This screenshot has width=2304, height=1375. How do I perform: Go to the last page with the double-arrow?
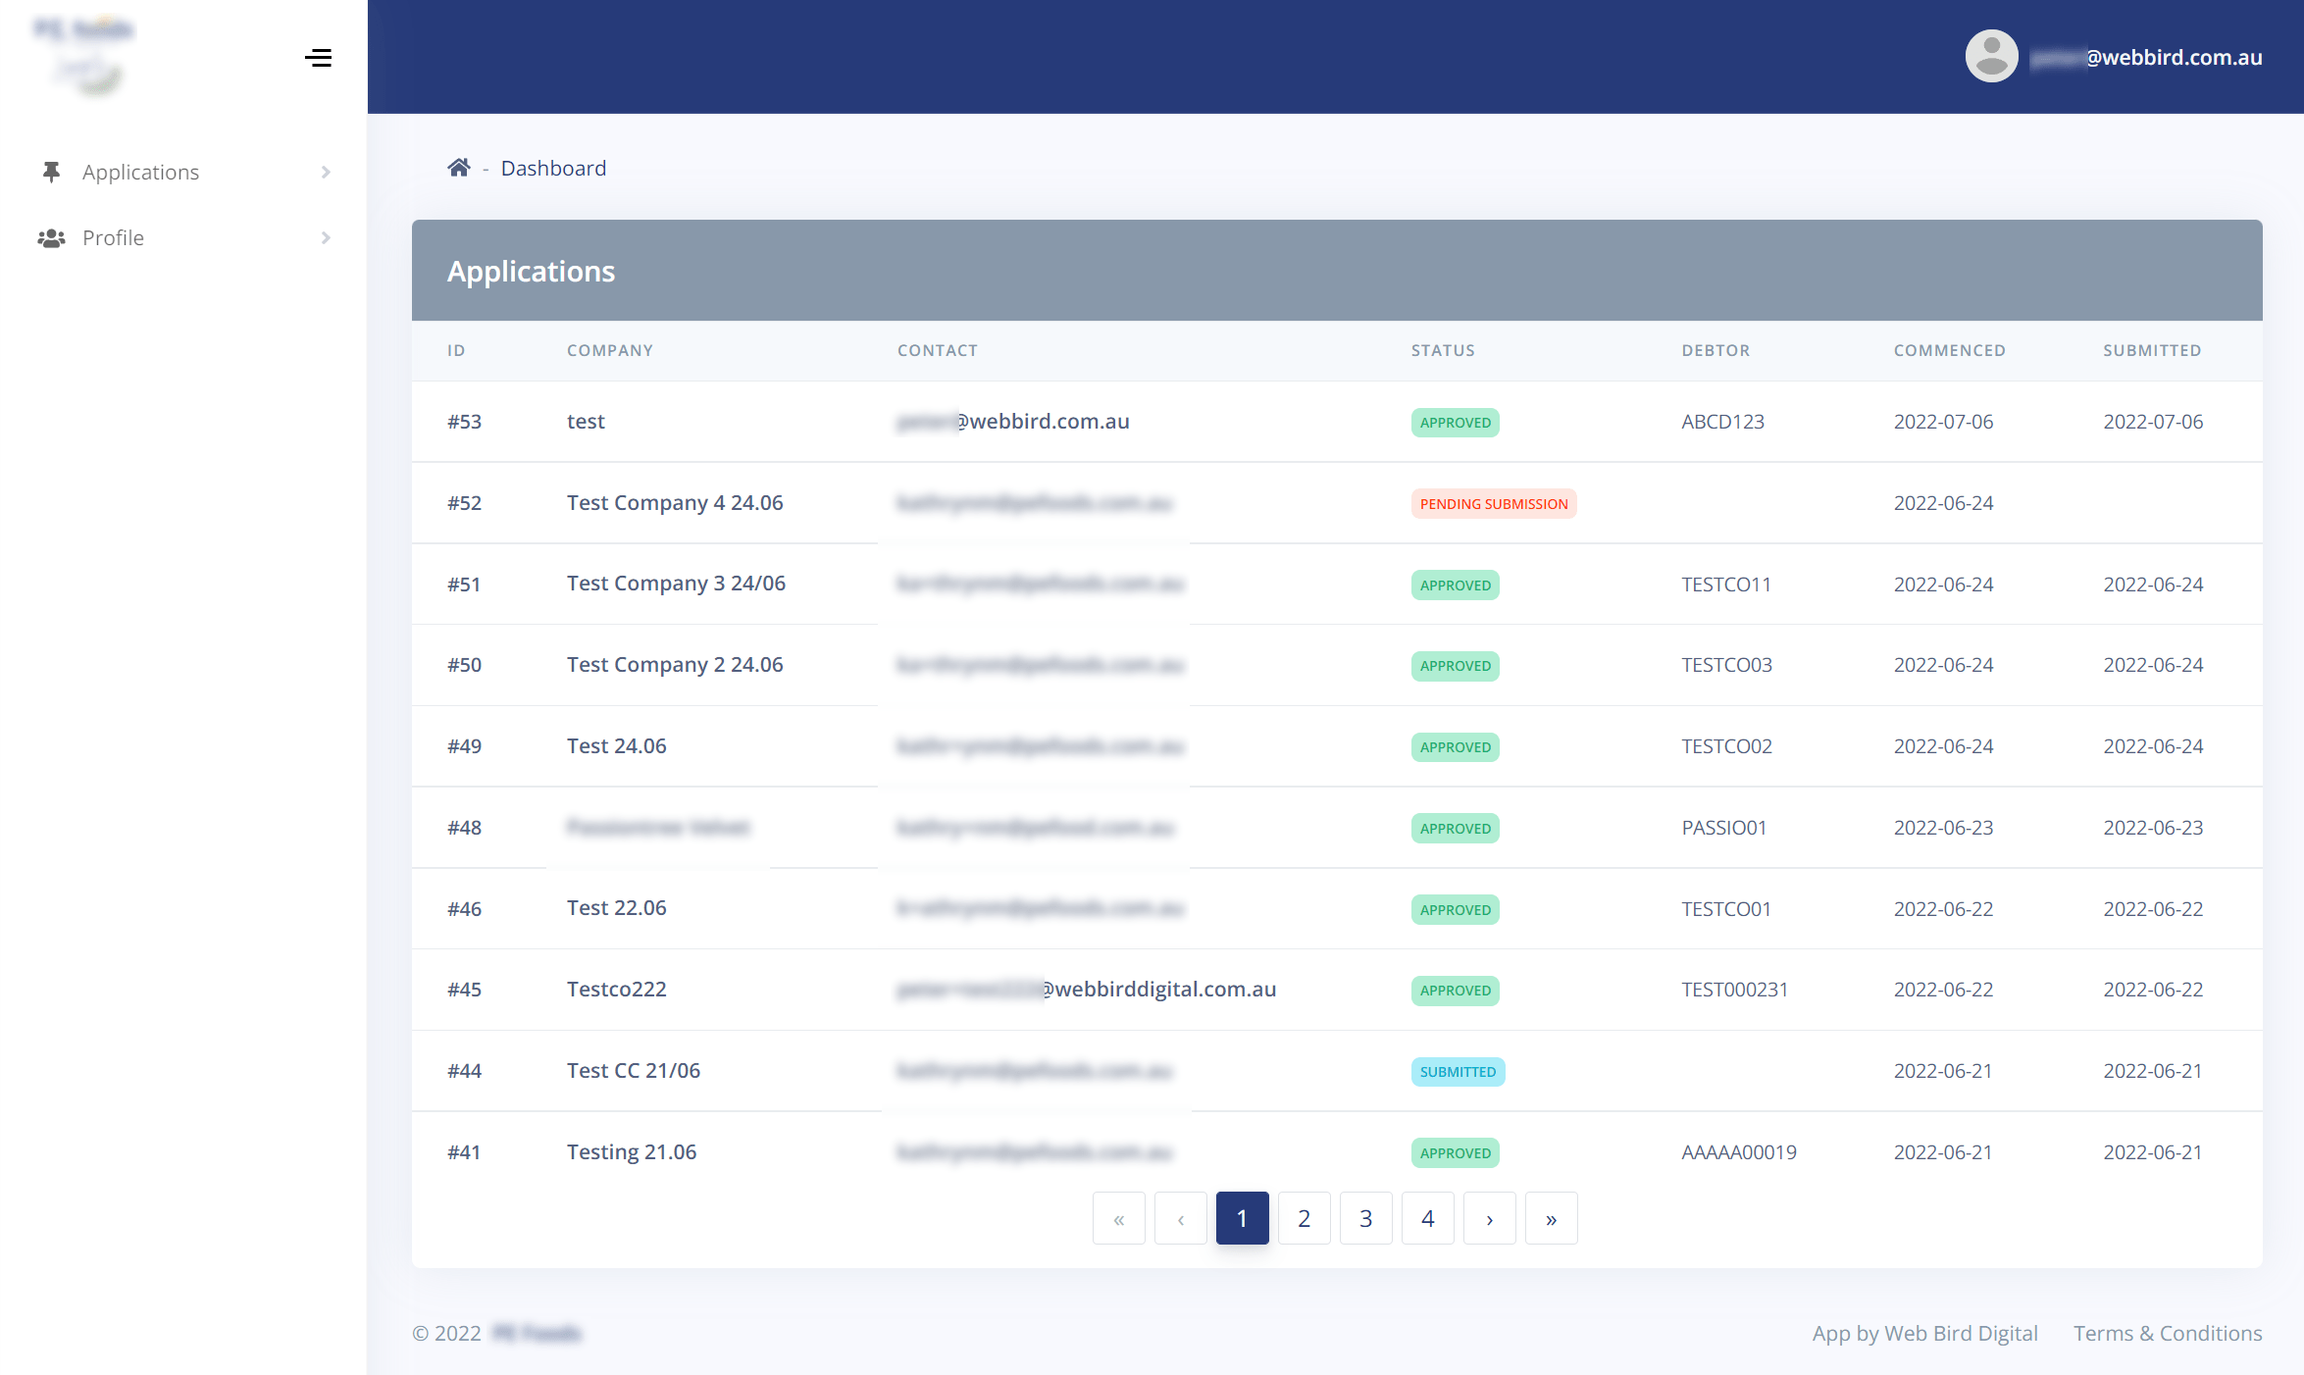tap(1551, 1219)
